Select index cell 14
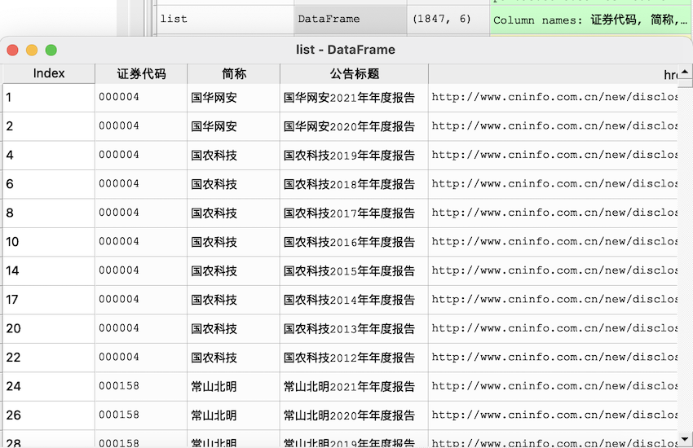The width and height of the screenshot is (693, 448). [x=49, y=271]
